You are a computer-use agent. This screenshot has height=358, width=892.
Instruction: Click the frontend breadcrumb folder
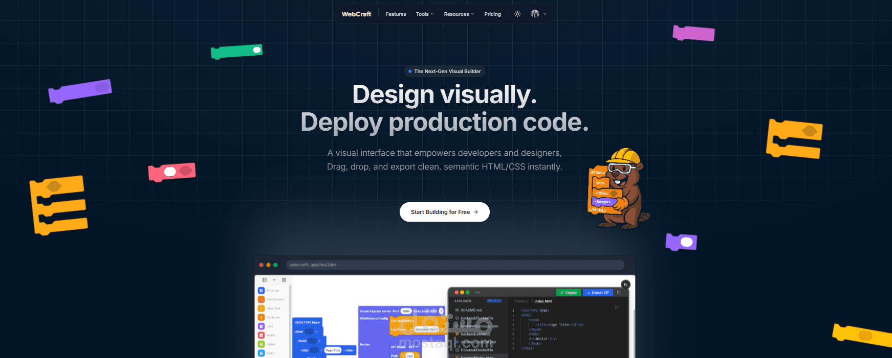521,301
